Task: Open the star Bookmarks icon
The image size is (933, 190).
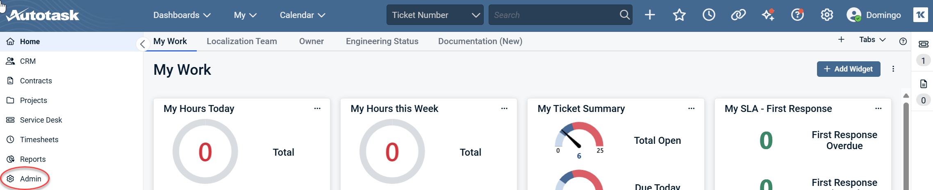Action: [679, 15]
